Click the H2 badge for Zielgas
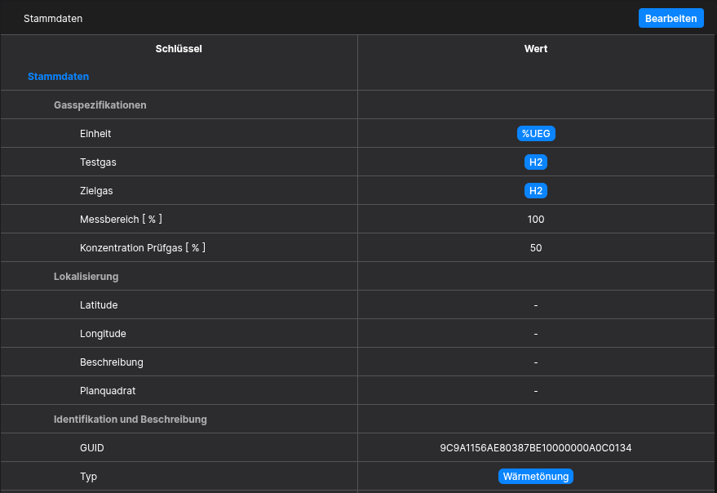Image resolution: width=717 pixels, height=493 pixels. 536,191
